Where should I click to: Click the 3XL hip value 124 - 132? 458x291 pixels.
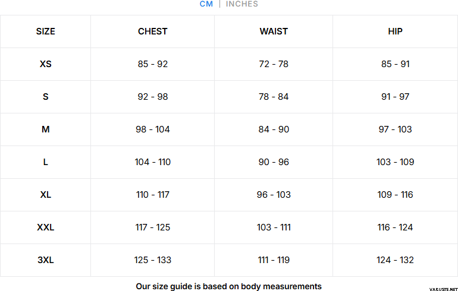(395, 260)
